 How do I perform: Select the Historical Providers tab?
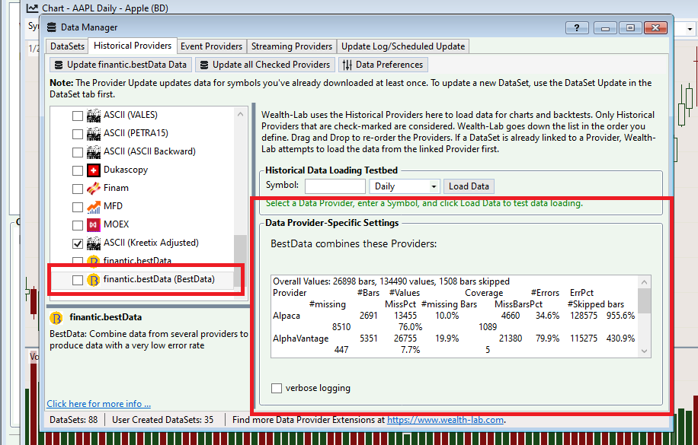(133, 46)
